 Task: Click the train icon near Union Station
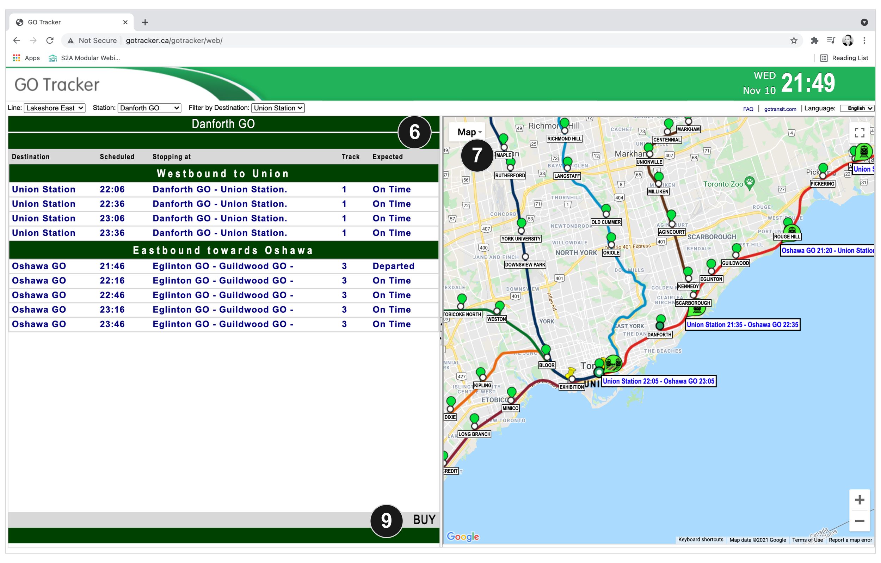(x=613, y=363)
